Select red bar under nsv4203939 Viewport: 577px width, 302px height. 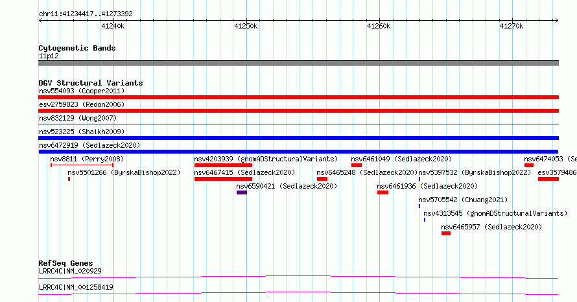pos(223,165)
